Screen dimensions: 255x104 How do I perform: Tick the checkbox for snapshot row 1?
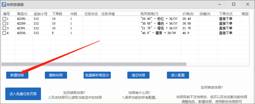pyautogui.click(x=4, y=19)
